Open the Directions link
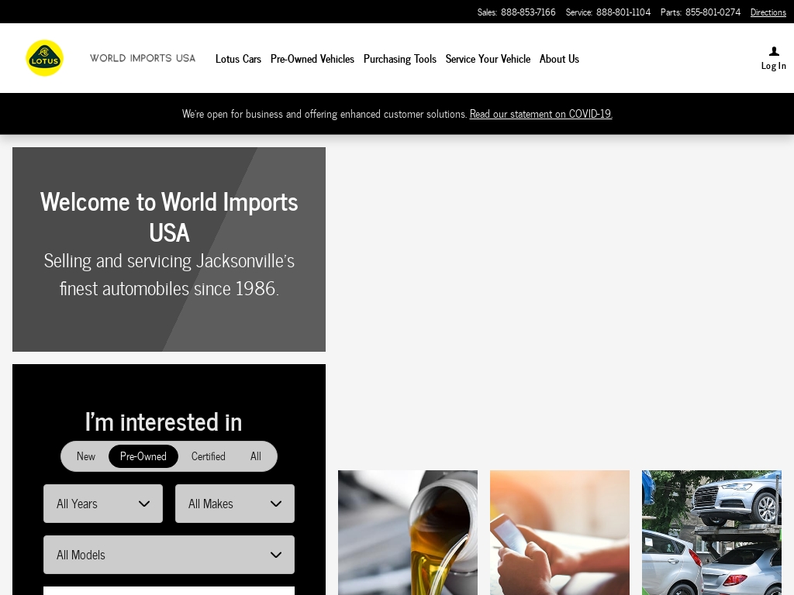Image resolution: width=794 pixels, height=595 pixels. coord(768,12)
